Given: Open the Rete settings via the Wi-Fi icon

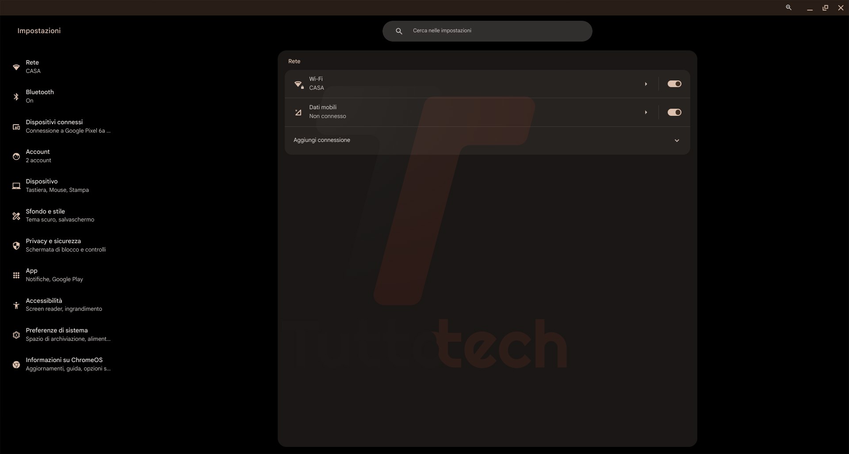Looking at the screenshot, I should (16, 67).
